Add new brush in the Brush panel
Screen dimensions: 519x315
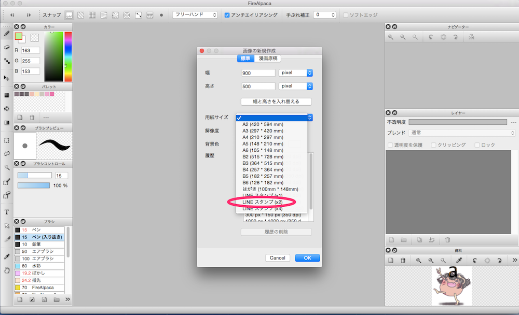20,299
